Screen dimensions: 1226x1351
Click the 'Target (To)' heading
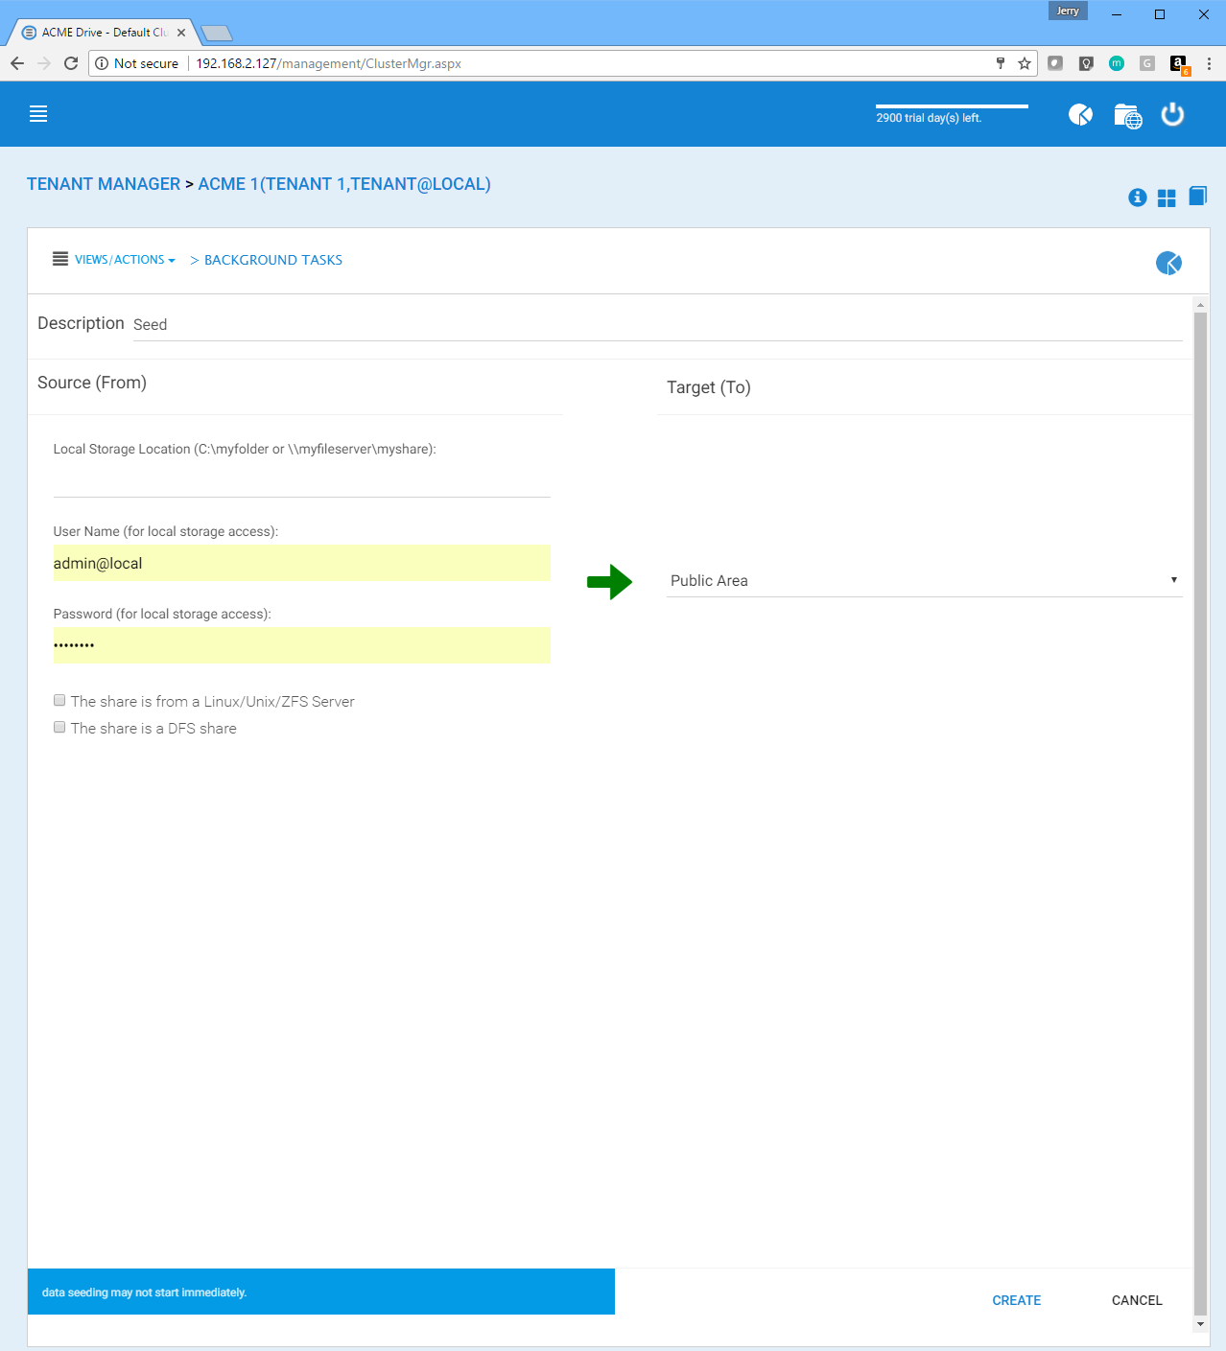(x=709, y=387)
